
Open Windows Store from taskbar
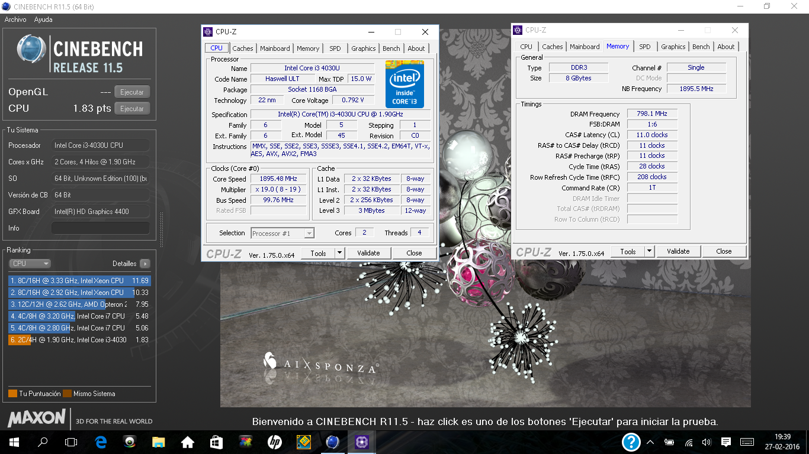pos(216,442)
